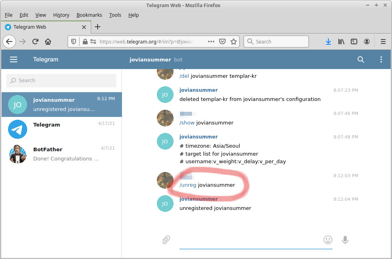392x259 pixels.
Task: Open the BotFather chat in the list
Action: [62, 154]
